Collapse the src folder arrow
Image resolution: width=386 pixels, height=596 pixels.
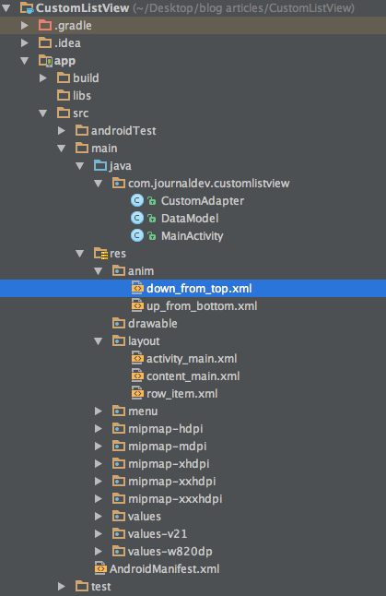[x=43, y=113]
